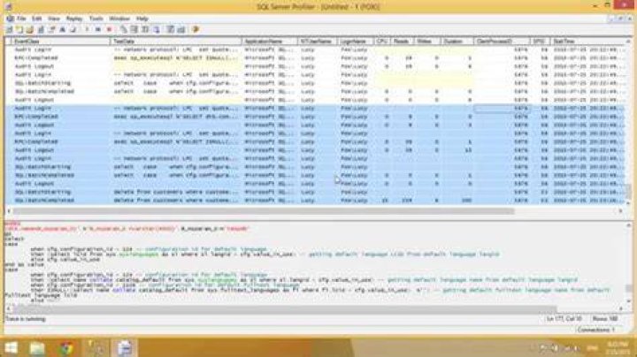Click the orange icon at the toolbar's end

196,30
